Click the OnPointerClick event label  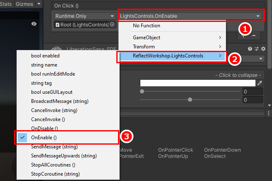[176, 150]
